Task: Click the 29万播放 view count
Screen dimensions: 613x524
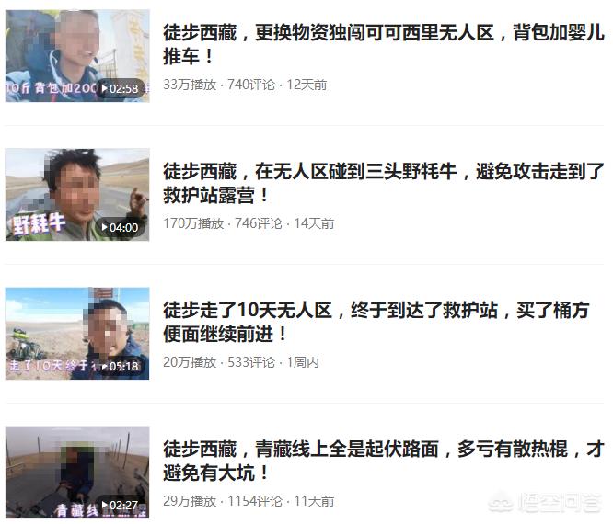Action: (190, 501)
